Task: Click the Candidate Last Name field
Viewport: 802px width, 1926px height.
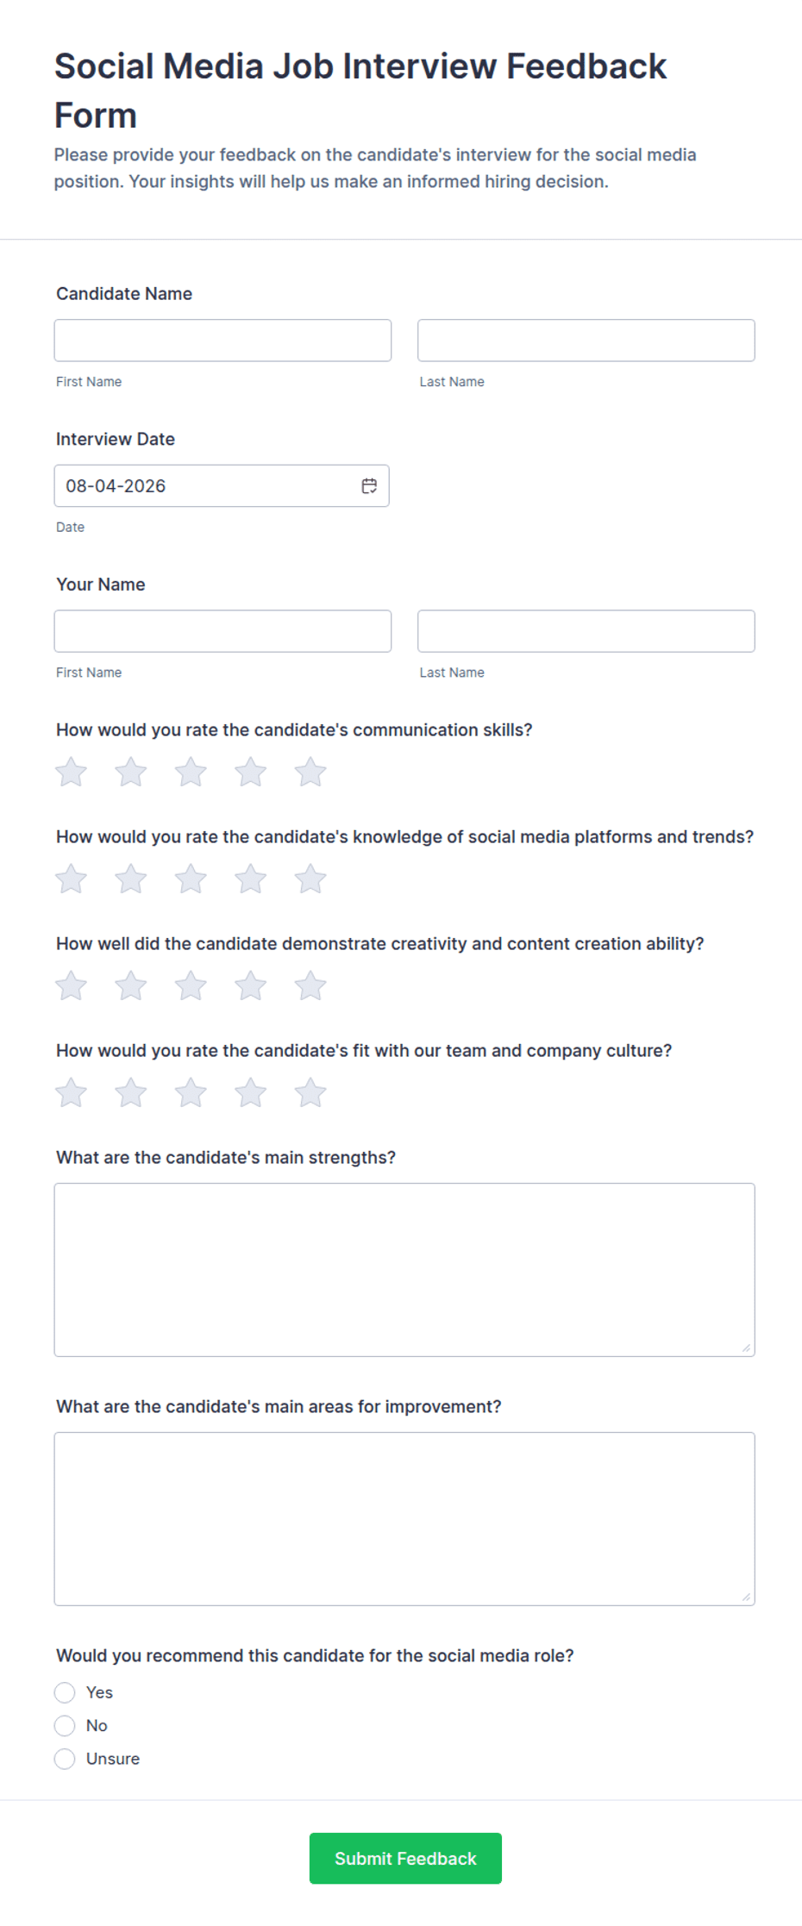Action: pos(586,341)
